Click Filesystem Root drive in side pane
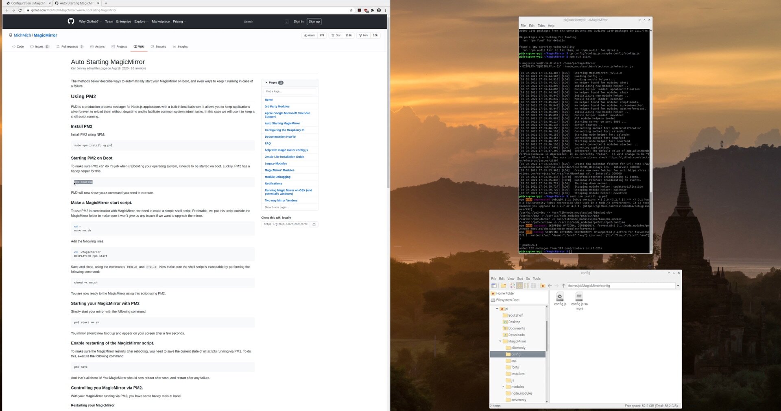 pyautogui.click(x=508, y=300)
